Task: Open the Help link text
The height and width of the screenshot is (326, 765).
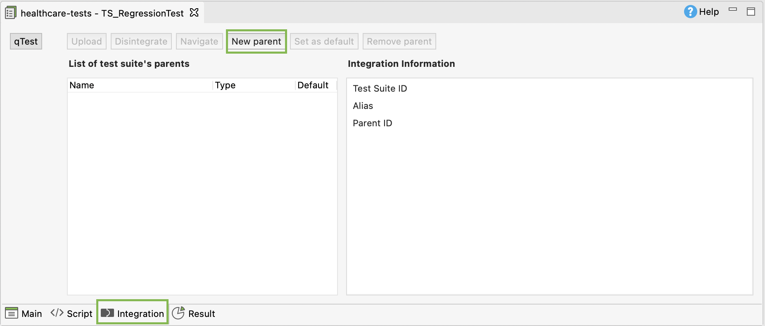Action: (709, 12)
